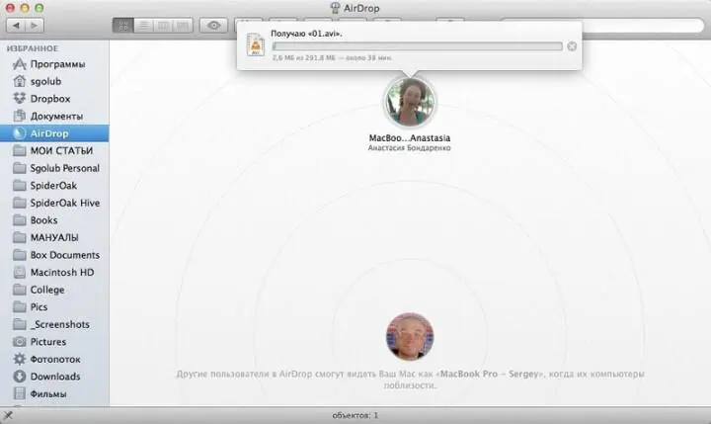The width and height of the screenshot is (711, 424).
Task: Click the MacBoo...Anastasia label
Action: [x=410, y=138]
